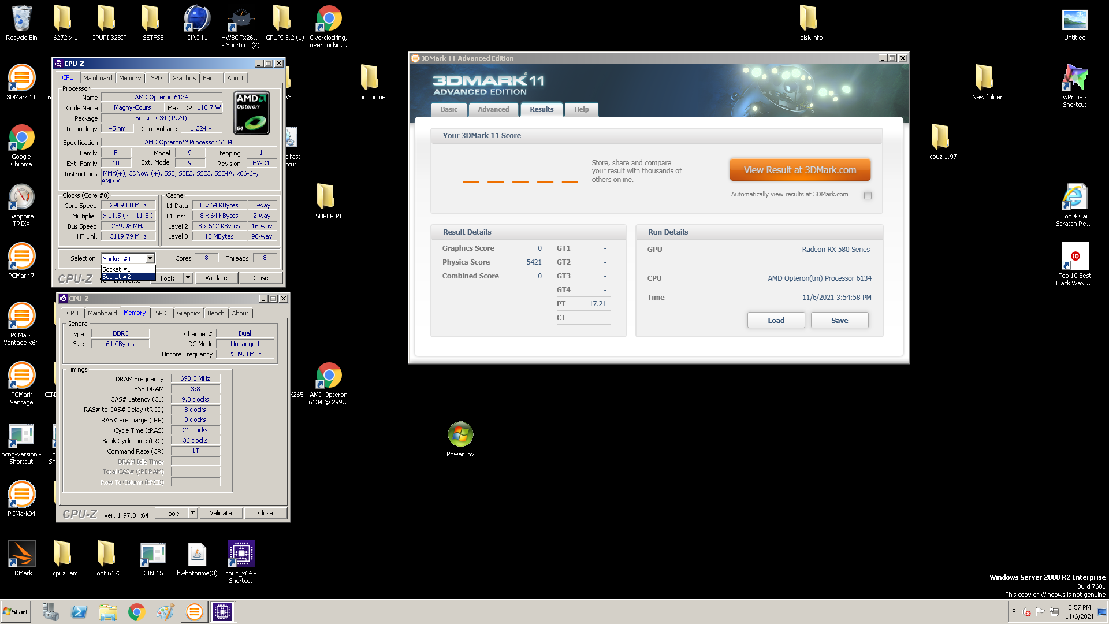This screenshot has height=624, width=1109.
Task: Click the DRAM Frequency value 693.3 MHz
Action: coord(195,378)
